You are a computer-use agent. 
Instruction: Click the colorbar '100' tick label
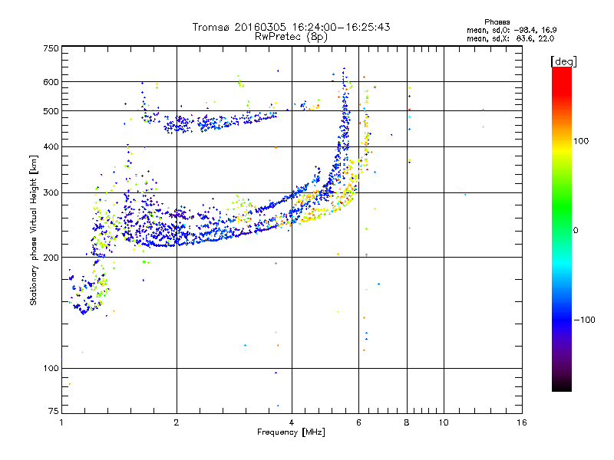pos(581,141)
